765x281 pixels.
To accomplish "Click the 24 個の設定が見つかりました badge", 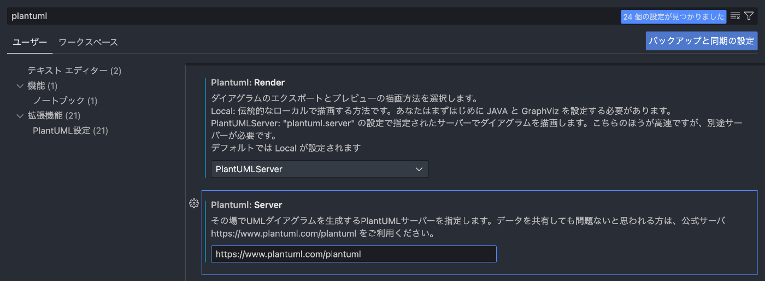I will point(674,17).
